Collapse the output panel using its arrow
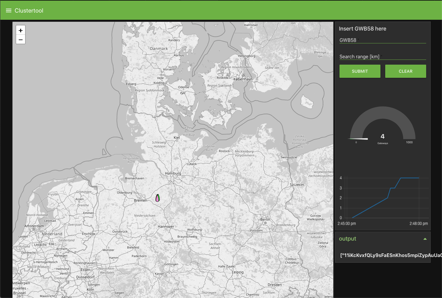442x298 pixels. 425,239
